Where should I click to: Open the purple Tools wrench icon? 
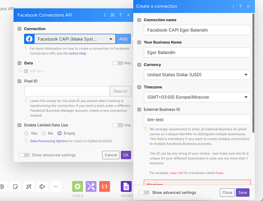coord(91,186)
